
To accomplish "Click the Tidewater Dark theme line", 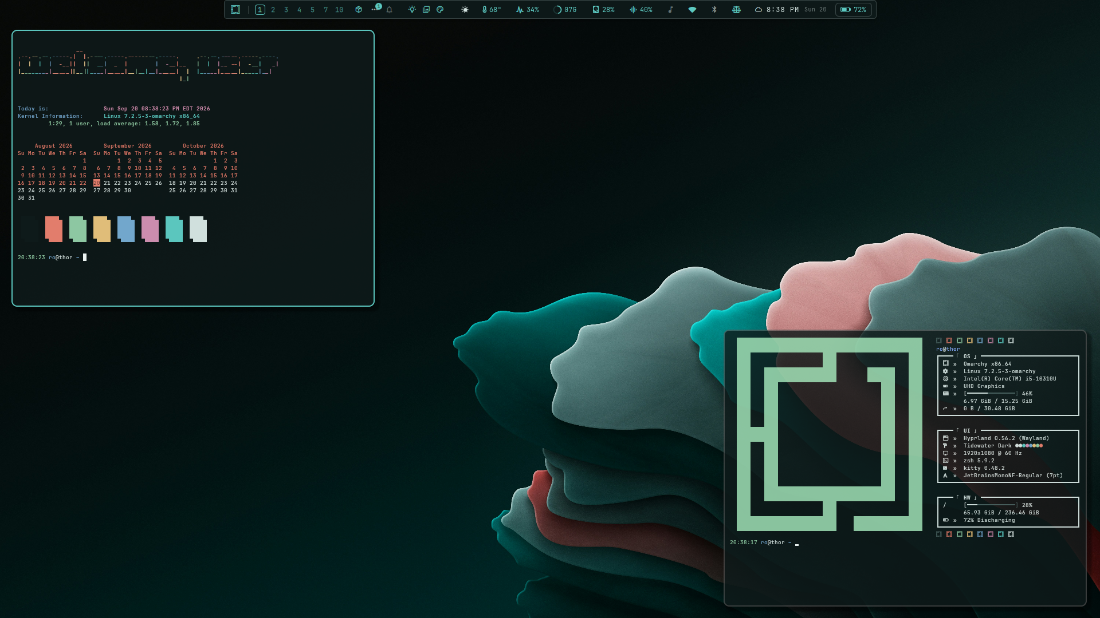I will click(1003, 446).
